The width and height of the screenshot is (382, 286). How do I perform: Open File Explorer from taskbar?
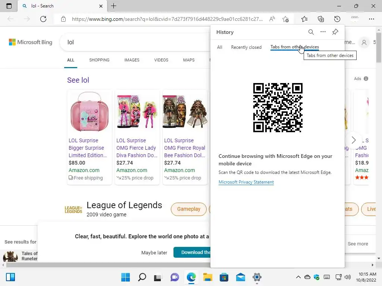[207, 277]
